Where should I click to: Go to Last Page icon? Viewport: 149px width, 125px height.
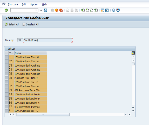click(96, 10)
